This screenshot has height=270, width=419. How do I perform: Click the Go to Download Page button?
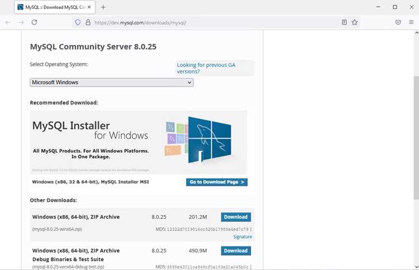pos(217,182)
